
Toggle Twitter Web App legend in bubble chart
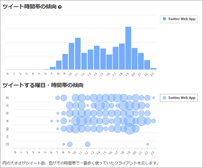coord(179,98)
